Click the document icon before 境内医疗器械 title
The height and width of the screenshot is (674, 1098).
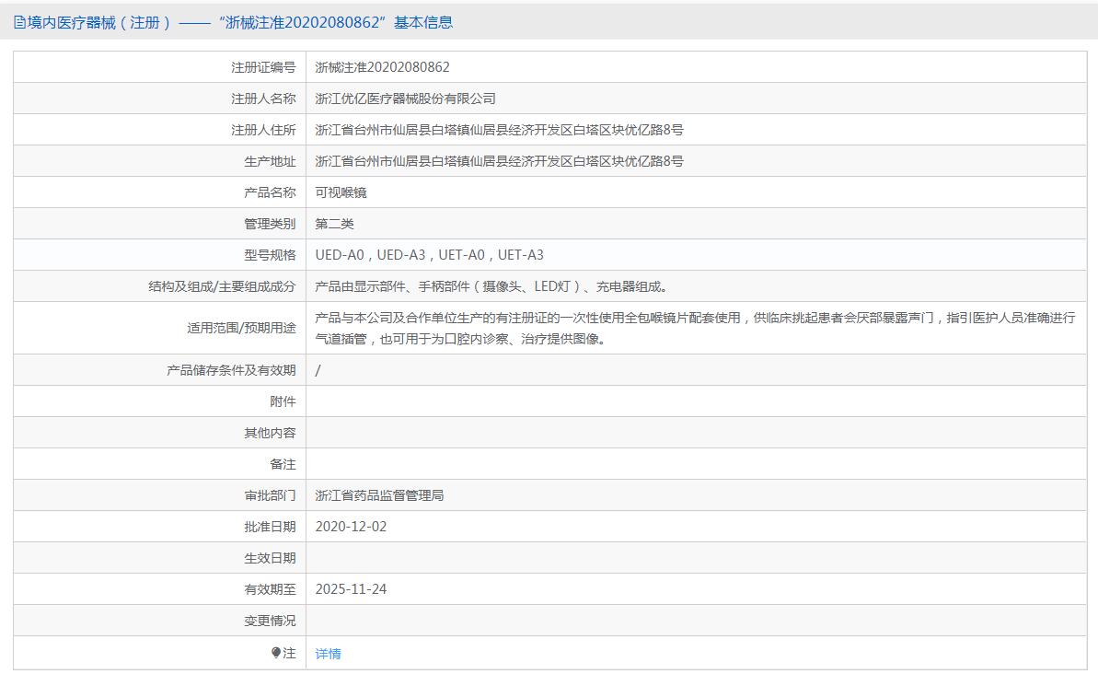(19, 22)
